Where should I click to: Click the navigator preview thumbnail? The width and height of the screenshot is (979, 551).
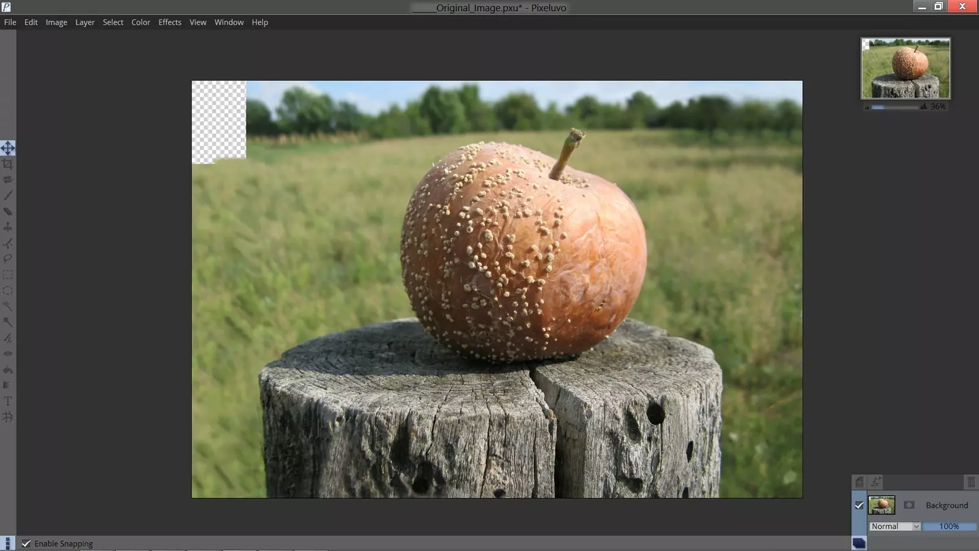906,69
